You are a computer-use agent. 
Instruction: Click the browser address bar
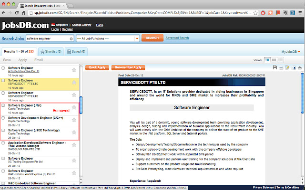pos(143,13)
